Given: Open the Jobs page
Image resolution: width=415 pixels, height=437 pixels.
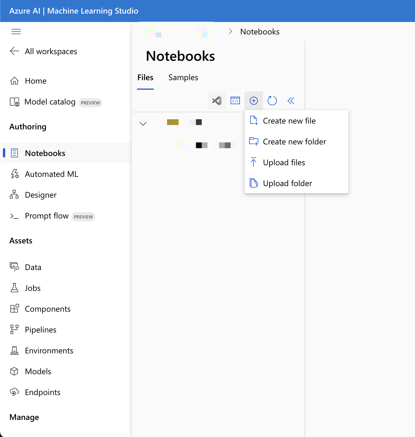Looking at the screenshot, I should pyautogui.click(x=33, y=288).
